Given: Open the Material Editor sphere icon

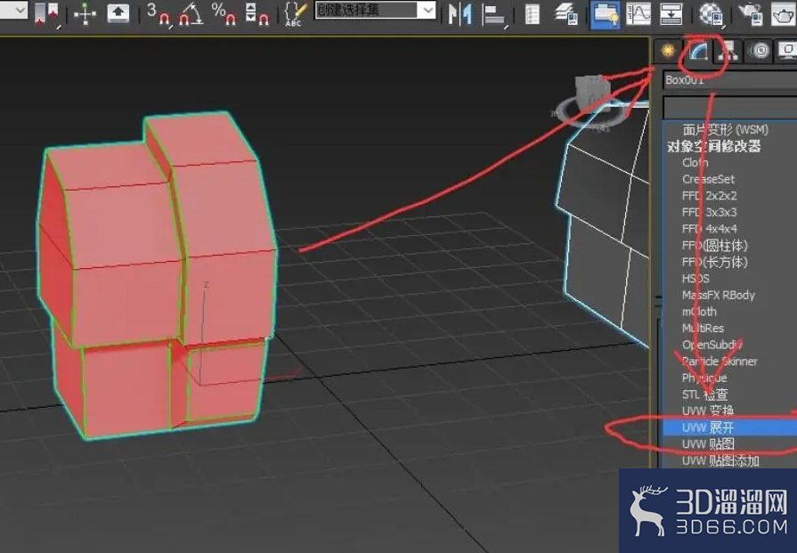Looking at the screenshot, I should [712, 13].
